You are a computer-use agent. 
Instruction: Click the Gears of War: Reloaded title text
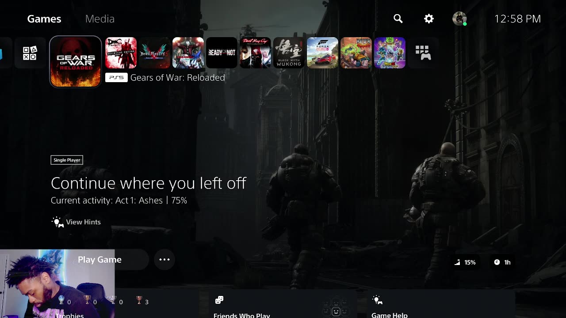(x=178, y=77)
